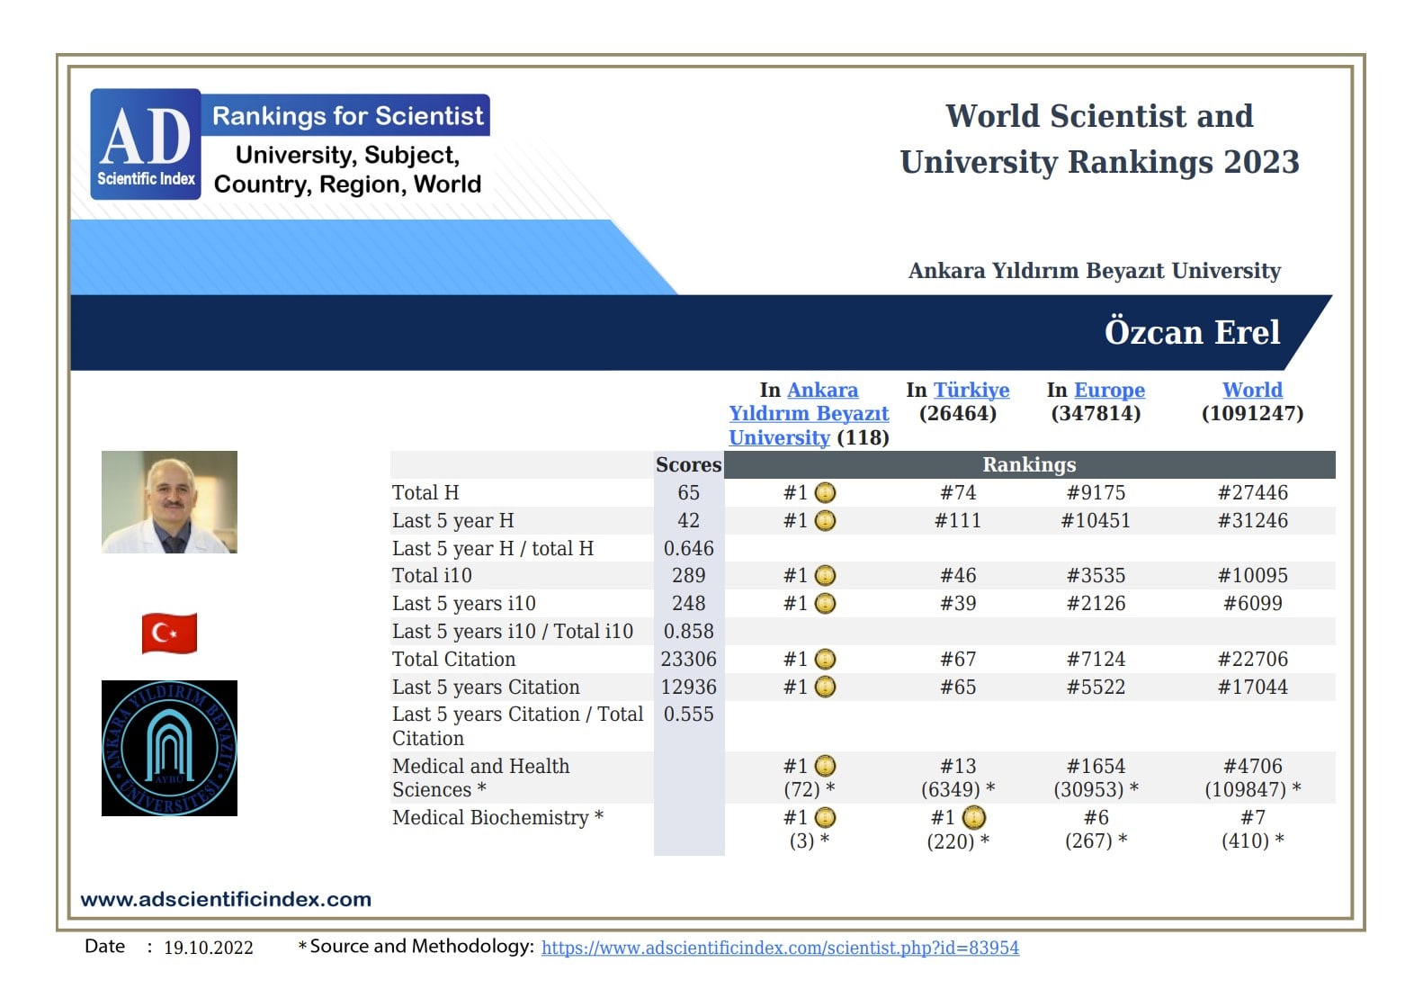Click the World rank #6099
This screenshot has height=998, width=1414.
[1252, 604]
